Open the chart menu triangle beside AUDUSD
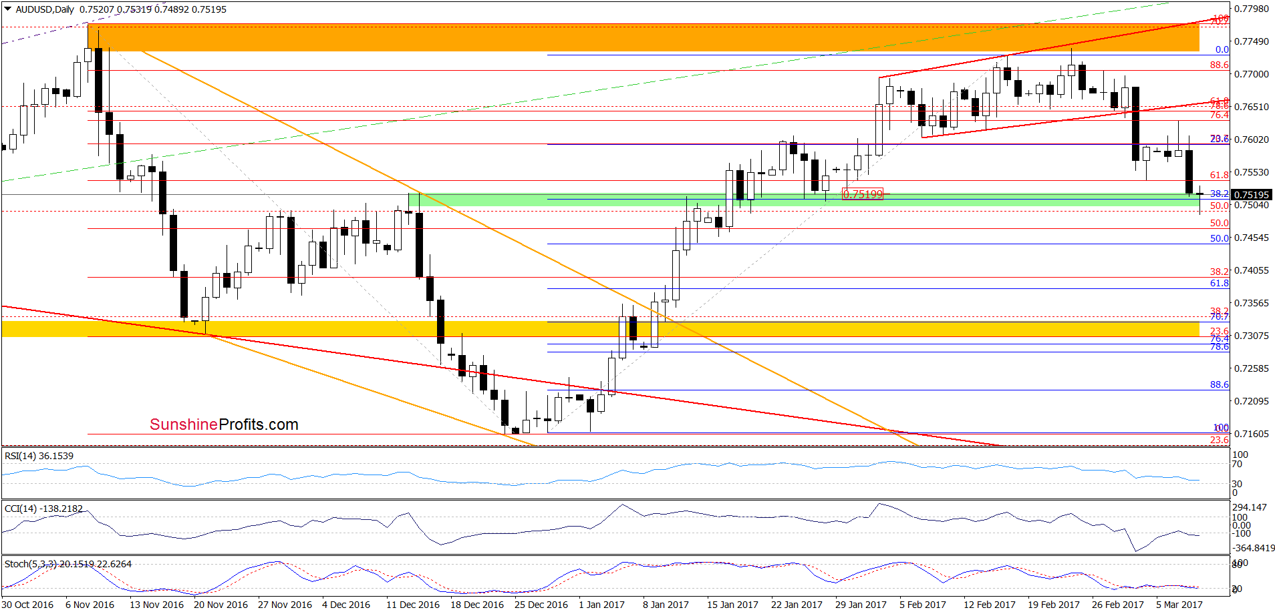 coord(8,9)
